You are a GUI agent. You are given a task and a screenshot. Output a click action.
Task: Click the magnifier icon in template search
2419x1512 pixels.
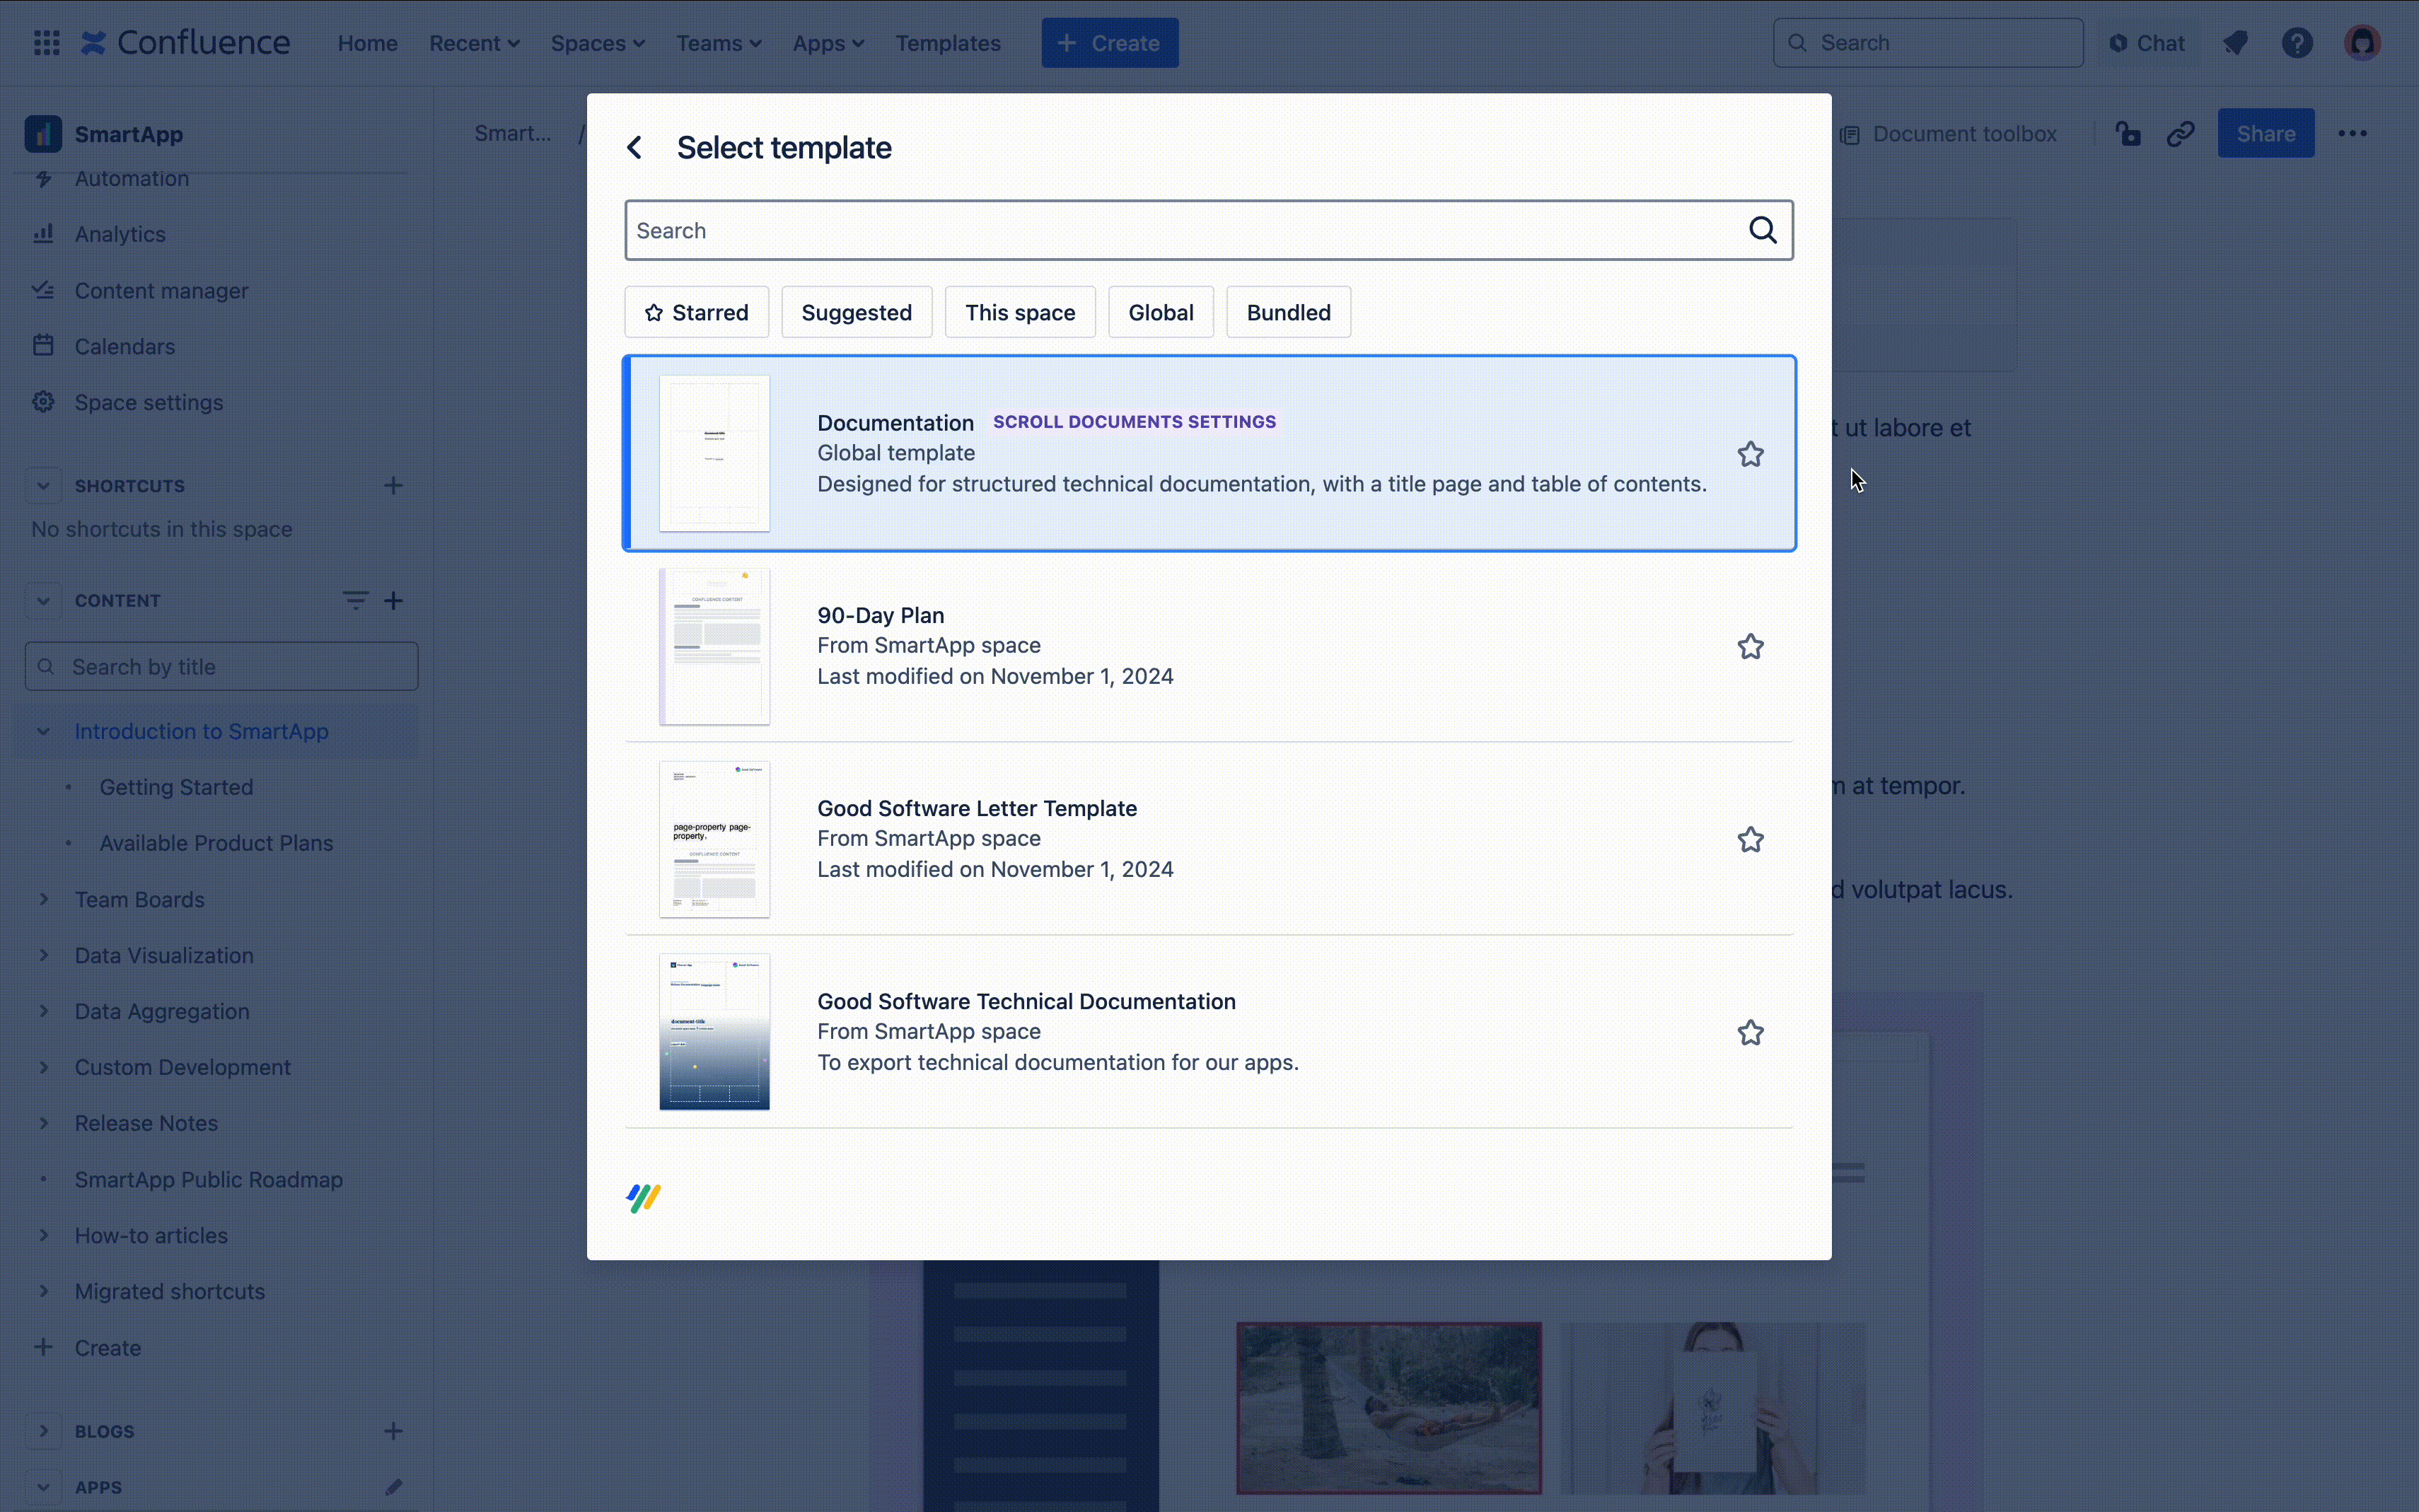pyautogui.click(x=1762, y=230)
